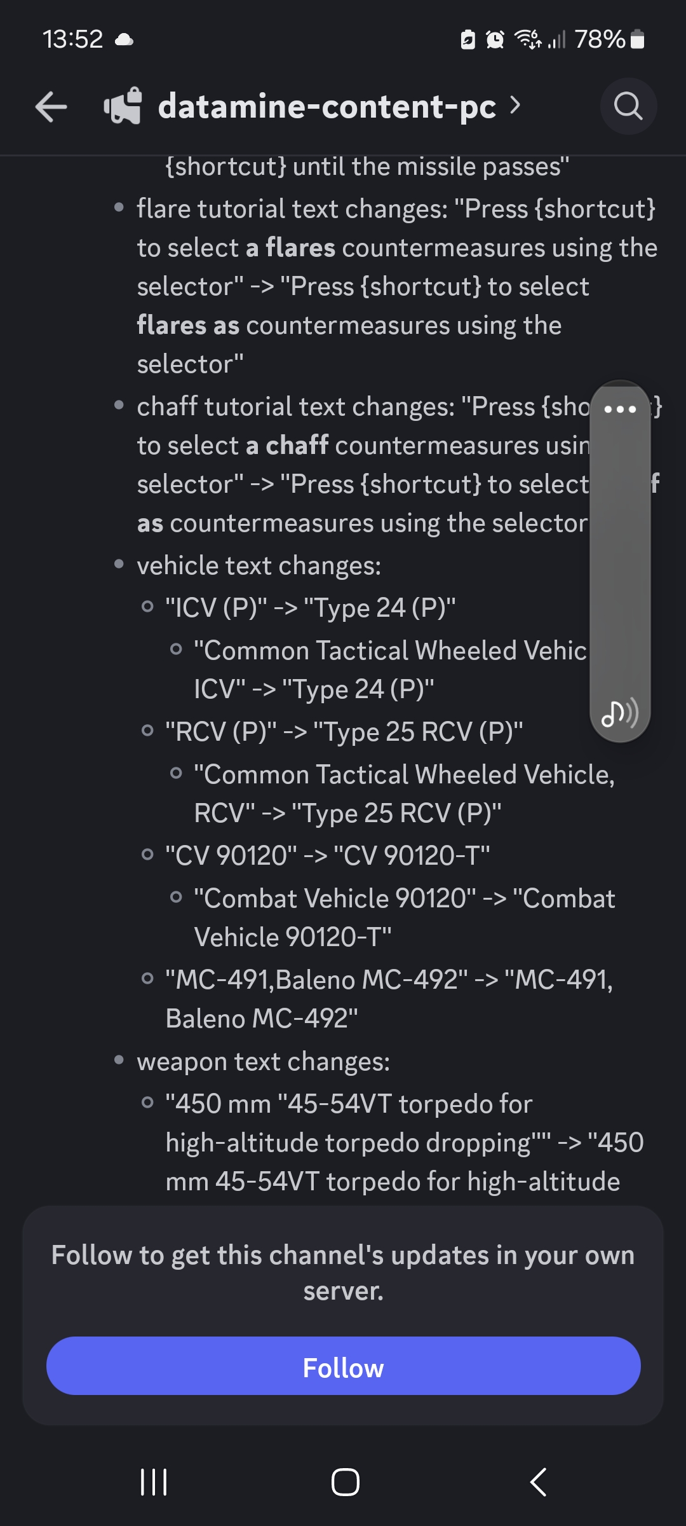Viewport: 686px width, 1526px height.
Task: Adjust the floating media volume slider
Action: (620, 560)
